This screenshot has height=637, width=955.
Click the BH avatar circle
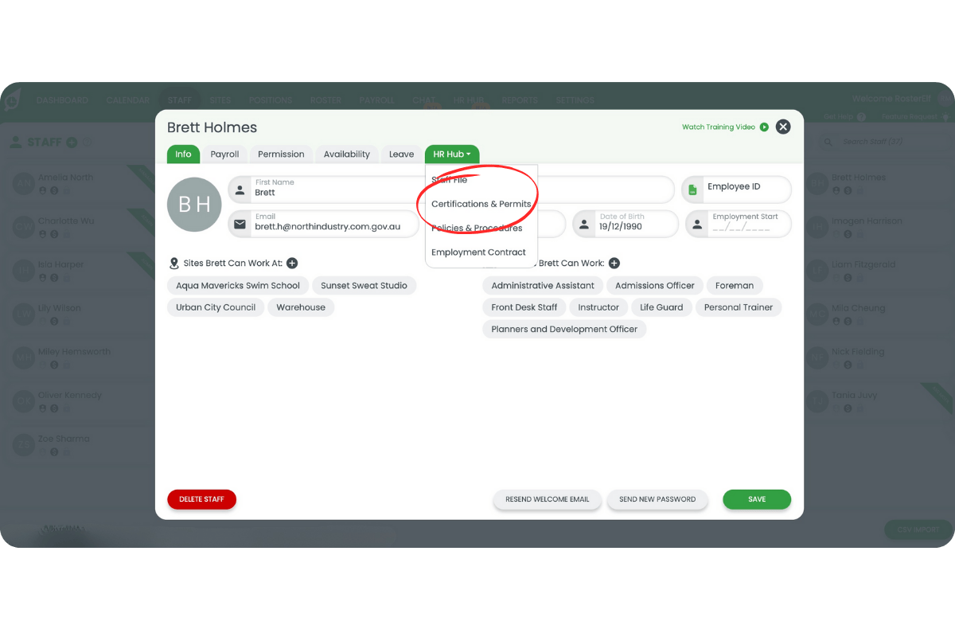(193, 205)
